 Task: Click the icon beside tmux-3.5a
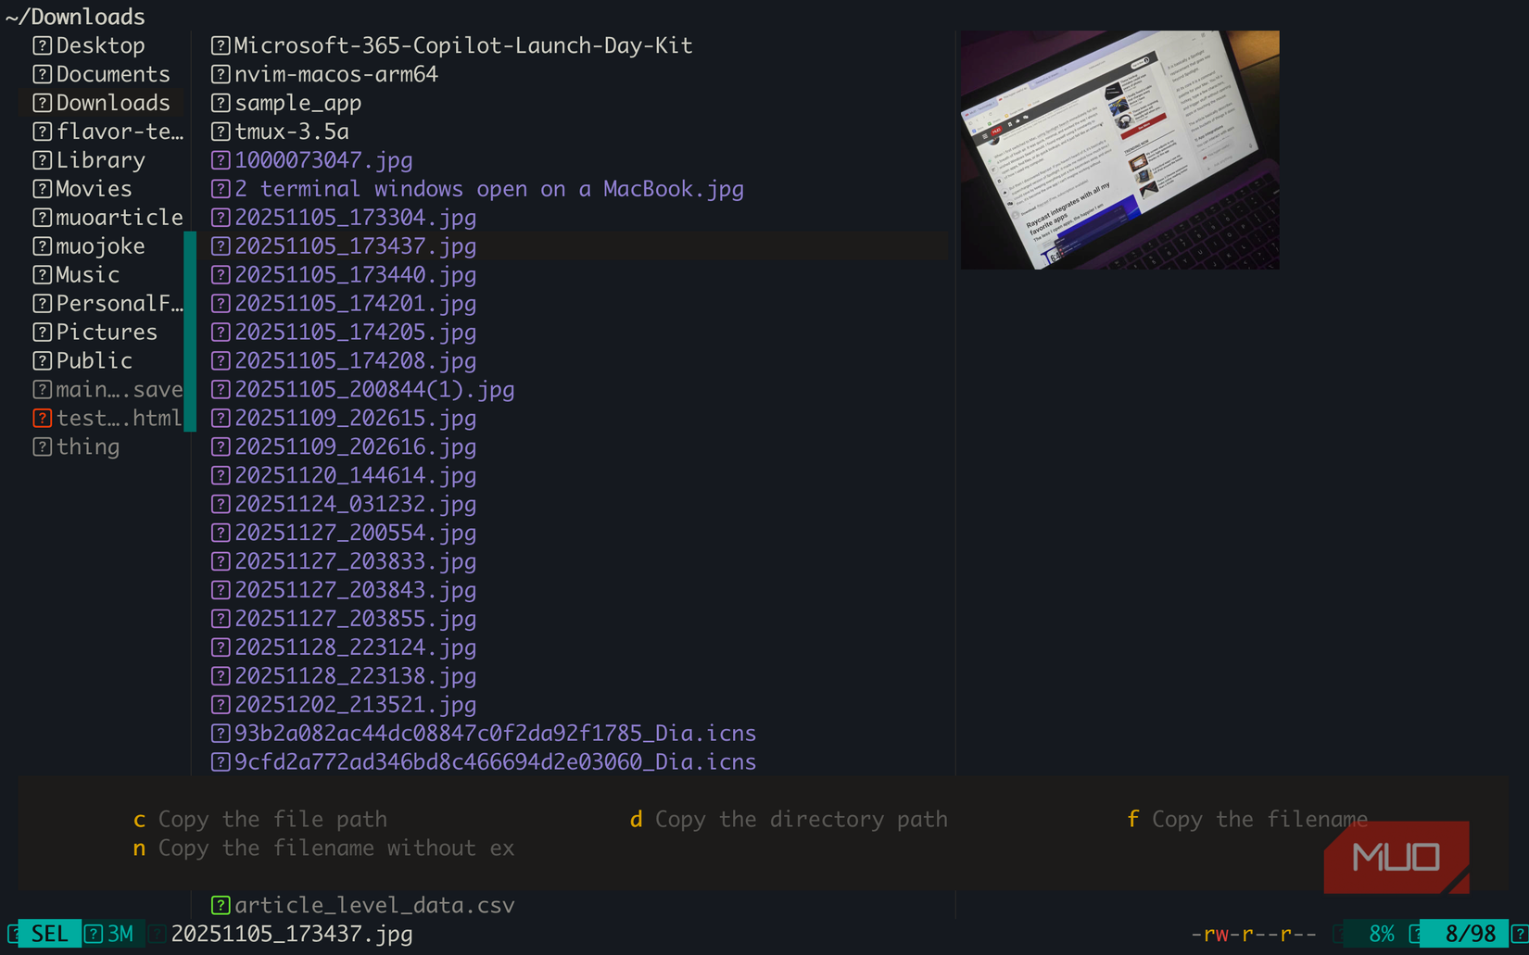[220, 132]
